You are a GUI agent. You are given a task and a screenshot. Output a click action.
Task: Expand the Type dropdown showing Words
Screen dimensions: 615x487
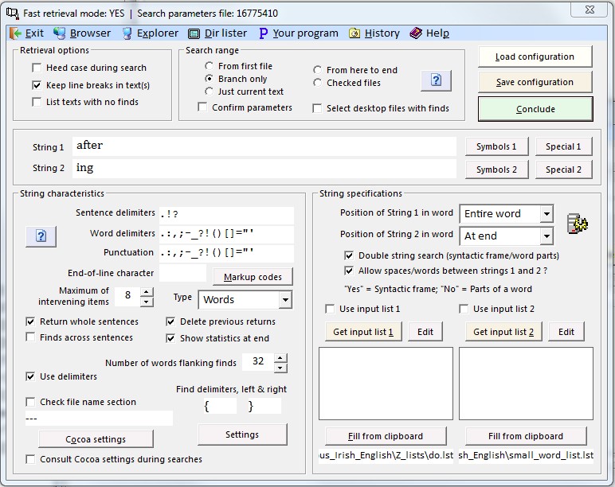click(x=285, y=300)
